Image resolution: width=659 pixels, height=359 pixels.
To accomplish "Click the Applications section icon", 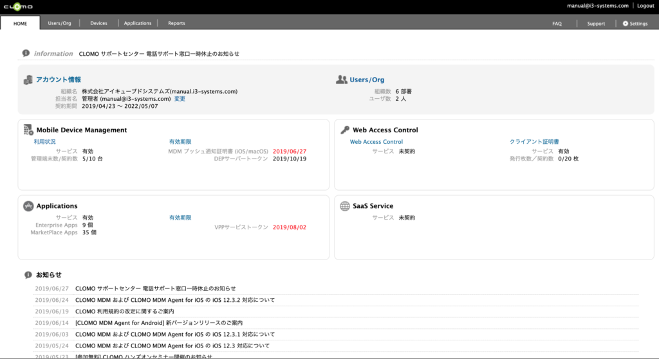I will (28, 206).
